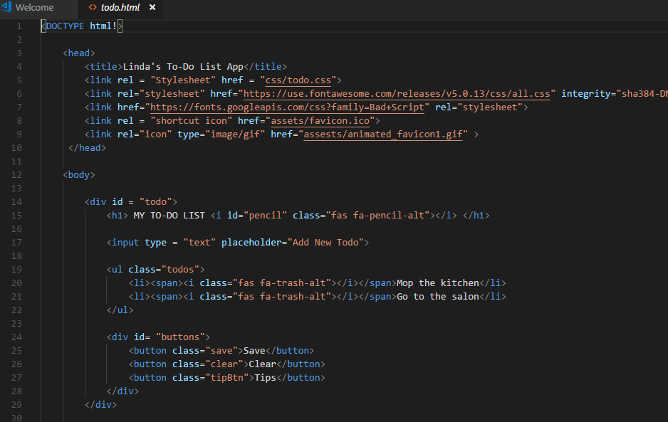The height and width of the screenshot is (422, 668).
Task: Click the "todos" class value
Action: click(180, 270)
